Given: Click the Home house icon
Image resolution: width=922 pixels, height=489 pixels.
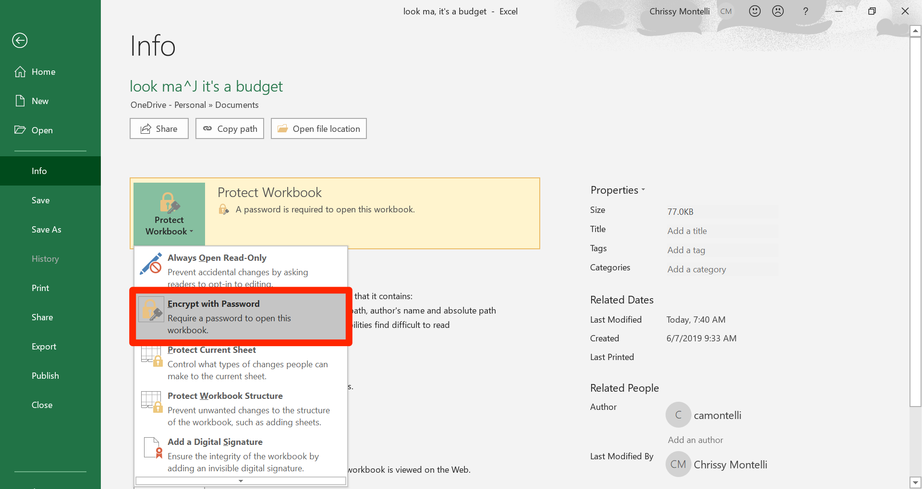Looking at the screenshot, I should pos(20,72).
